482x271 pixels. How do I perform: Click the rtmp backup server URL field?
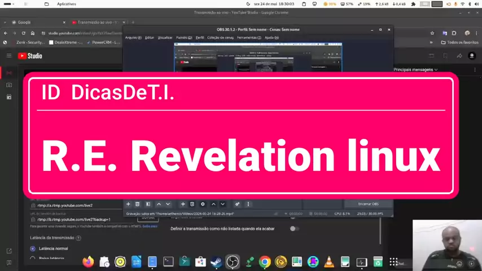tap(73, 219)
